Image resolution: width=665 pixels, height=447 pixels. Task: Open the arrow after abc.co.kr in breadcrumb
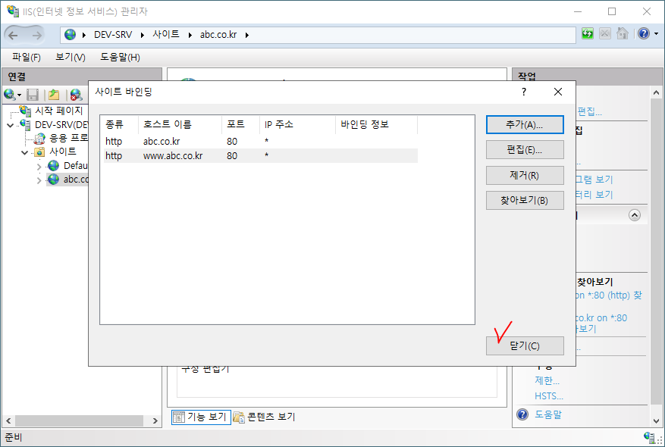click(x=247, y=35)
